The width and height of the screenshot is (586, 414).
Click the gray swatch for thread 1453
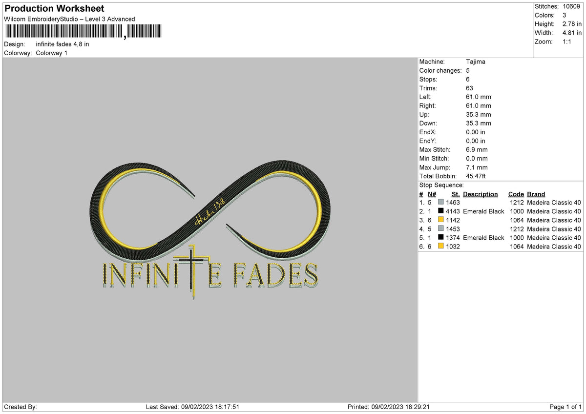point(441,228)
